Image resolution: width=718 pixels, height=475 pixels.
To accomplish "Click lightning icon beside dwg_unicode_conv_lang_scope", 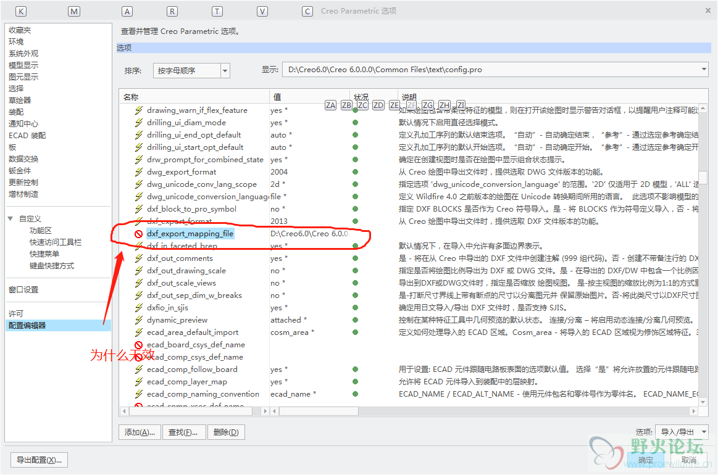I will tap(139, 184).
